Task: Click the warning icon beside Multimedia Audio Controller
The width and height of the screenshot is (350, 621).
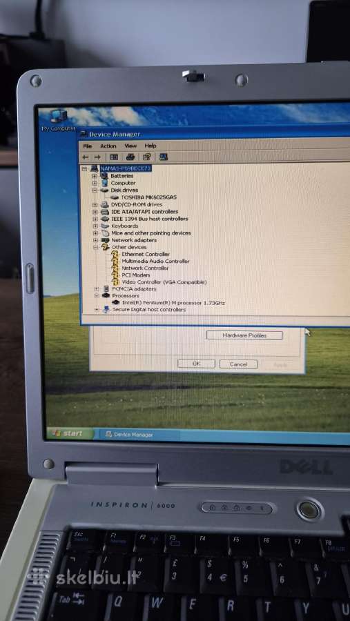Action: tap(115, 262)
